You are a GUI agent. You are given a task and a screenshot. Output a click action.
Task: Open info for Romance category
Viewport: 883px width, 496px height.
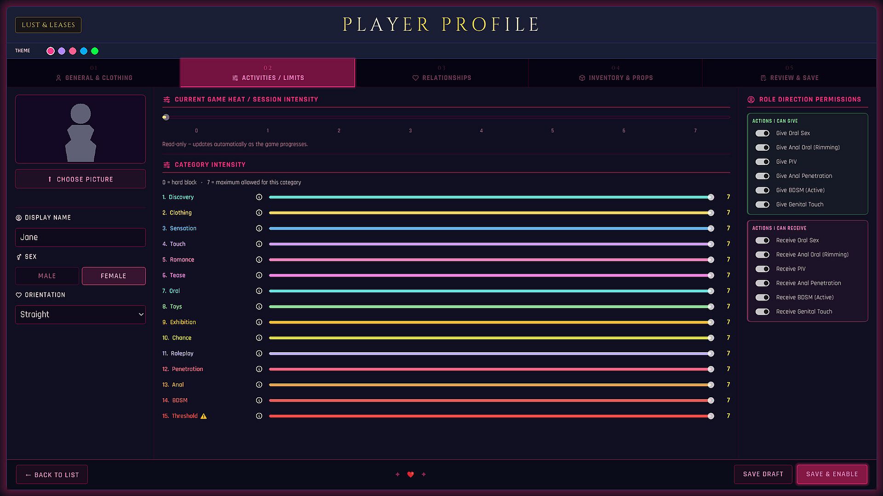(259, 259)
